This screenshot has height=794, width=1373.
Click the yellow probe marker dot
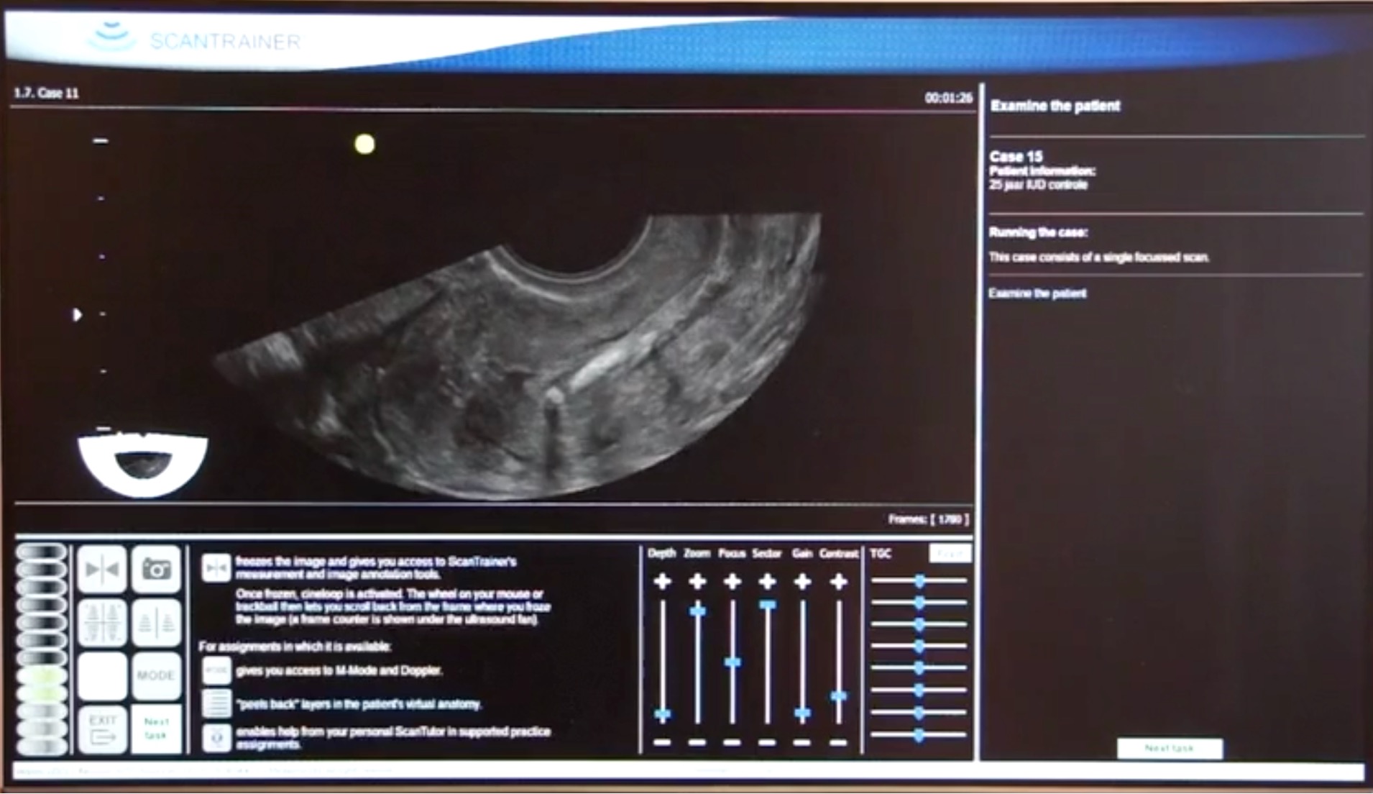pyautogui.click(x=364, y=145)
